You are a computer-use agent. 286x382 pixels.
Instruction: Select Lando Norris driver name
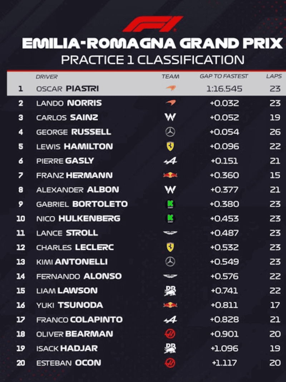[x=69, y=103]
